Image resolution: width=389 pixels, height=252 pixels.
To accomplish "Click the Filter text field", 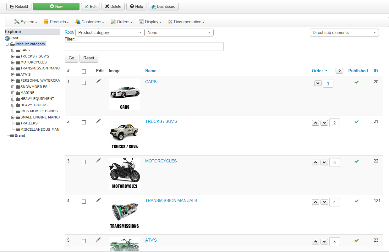I will [x=144, y=47].
